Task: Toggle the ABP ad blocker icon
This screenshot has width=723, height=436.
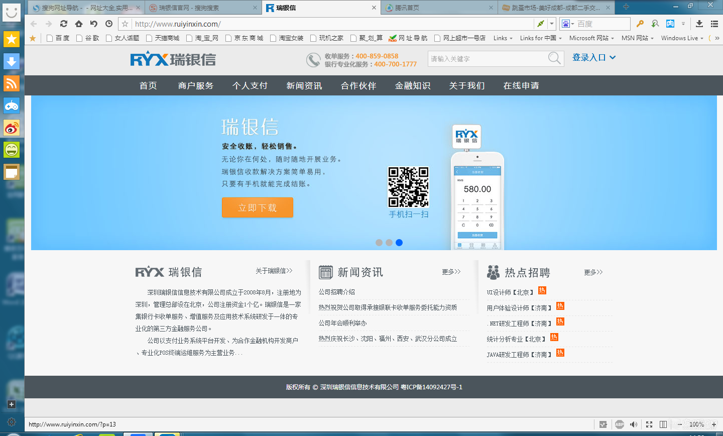Action: (620, 424)
